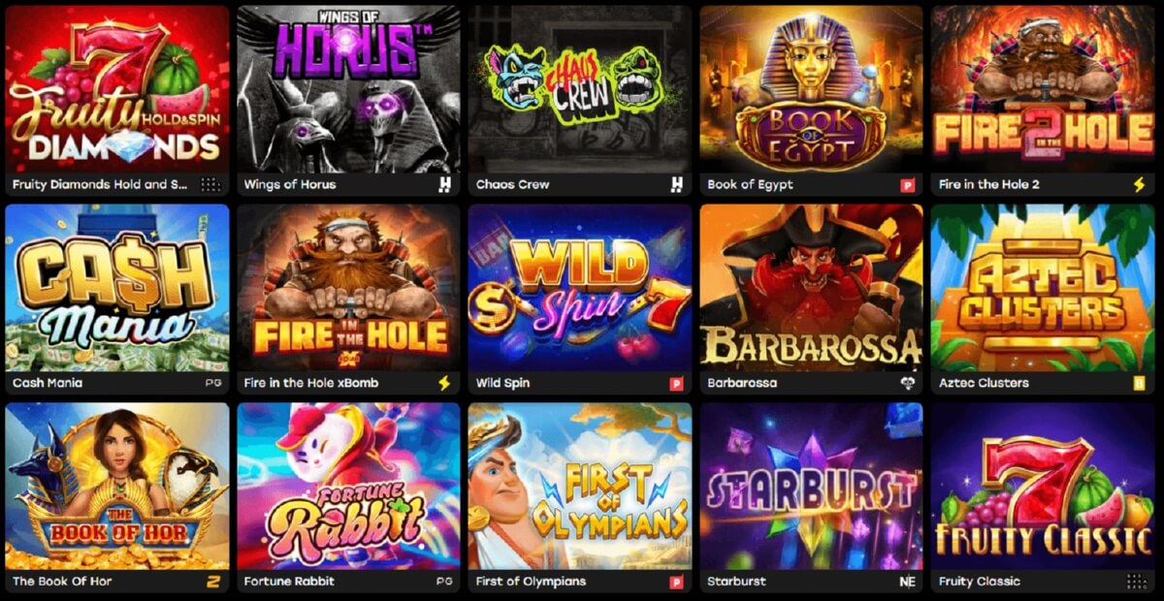Open the Wild Spin game thumbnail
1164x601 pixels.
tap(580, 288)
